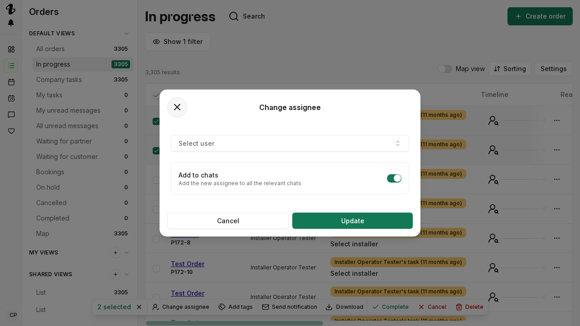This screenshot has height=326, width=580.
Task: Select the orders list icon in sidebar
Action: [x=11, y=66]
